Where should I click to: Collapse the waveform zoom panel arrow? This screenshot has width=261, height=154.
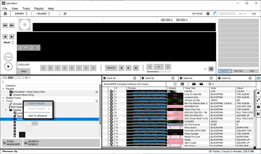point(38,48)
